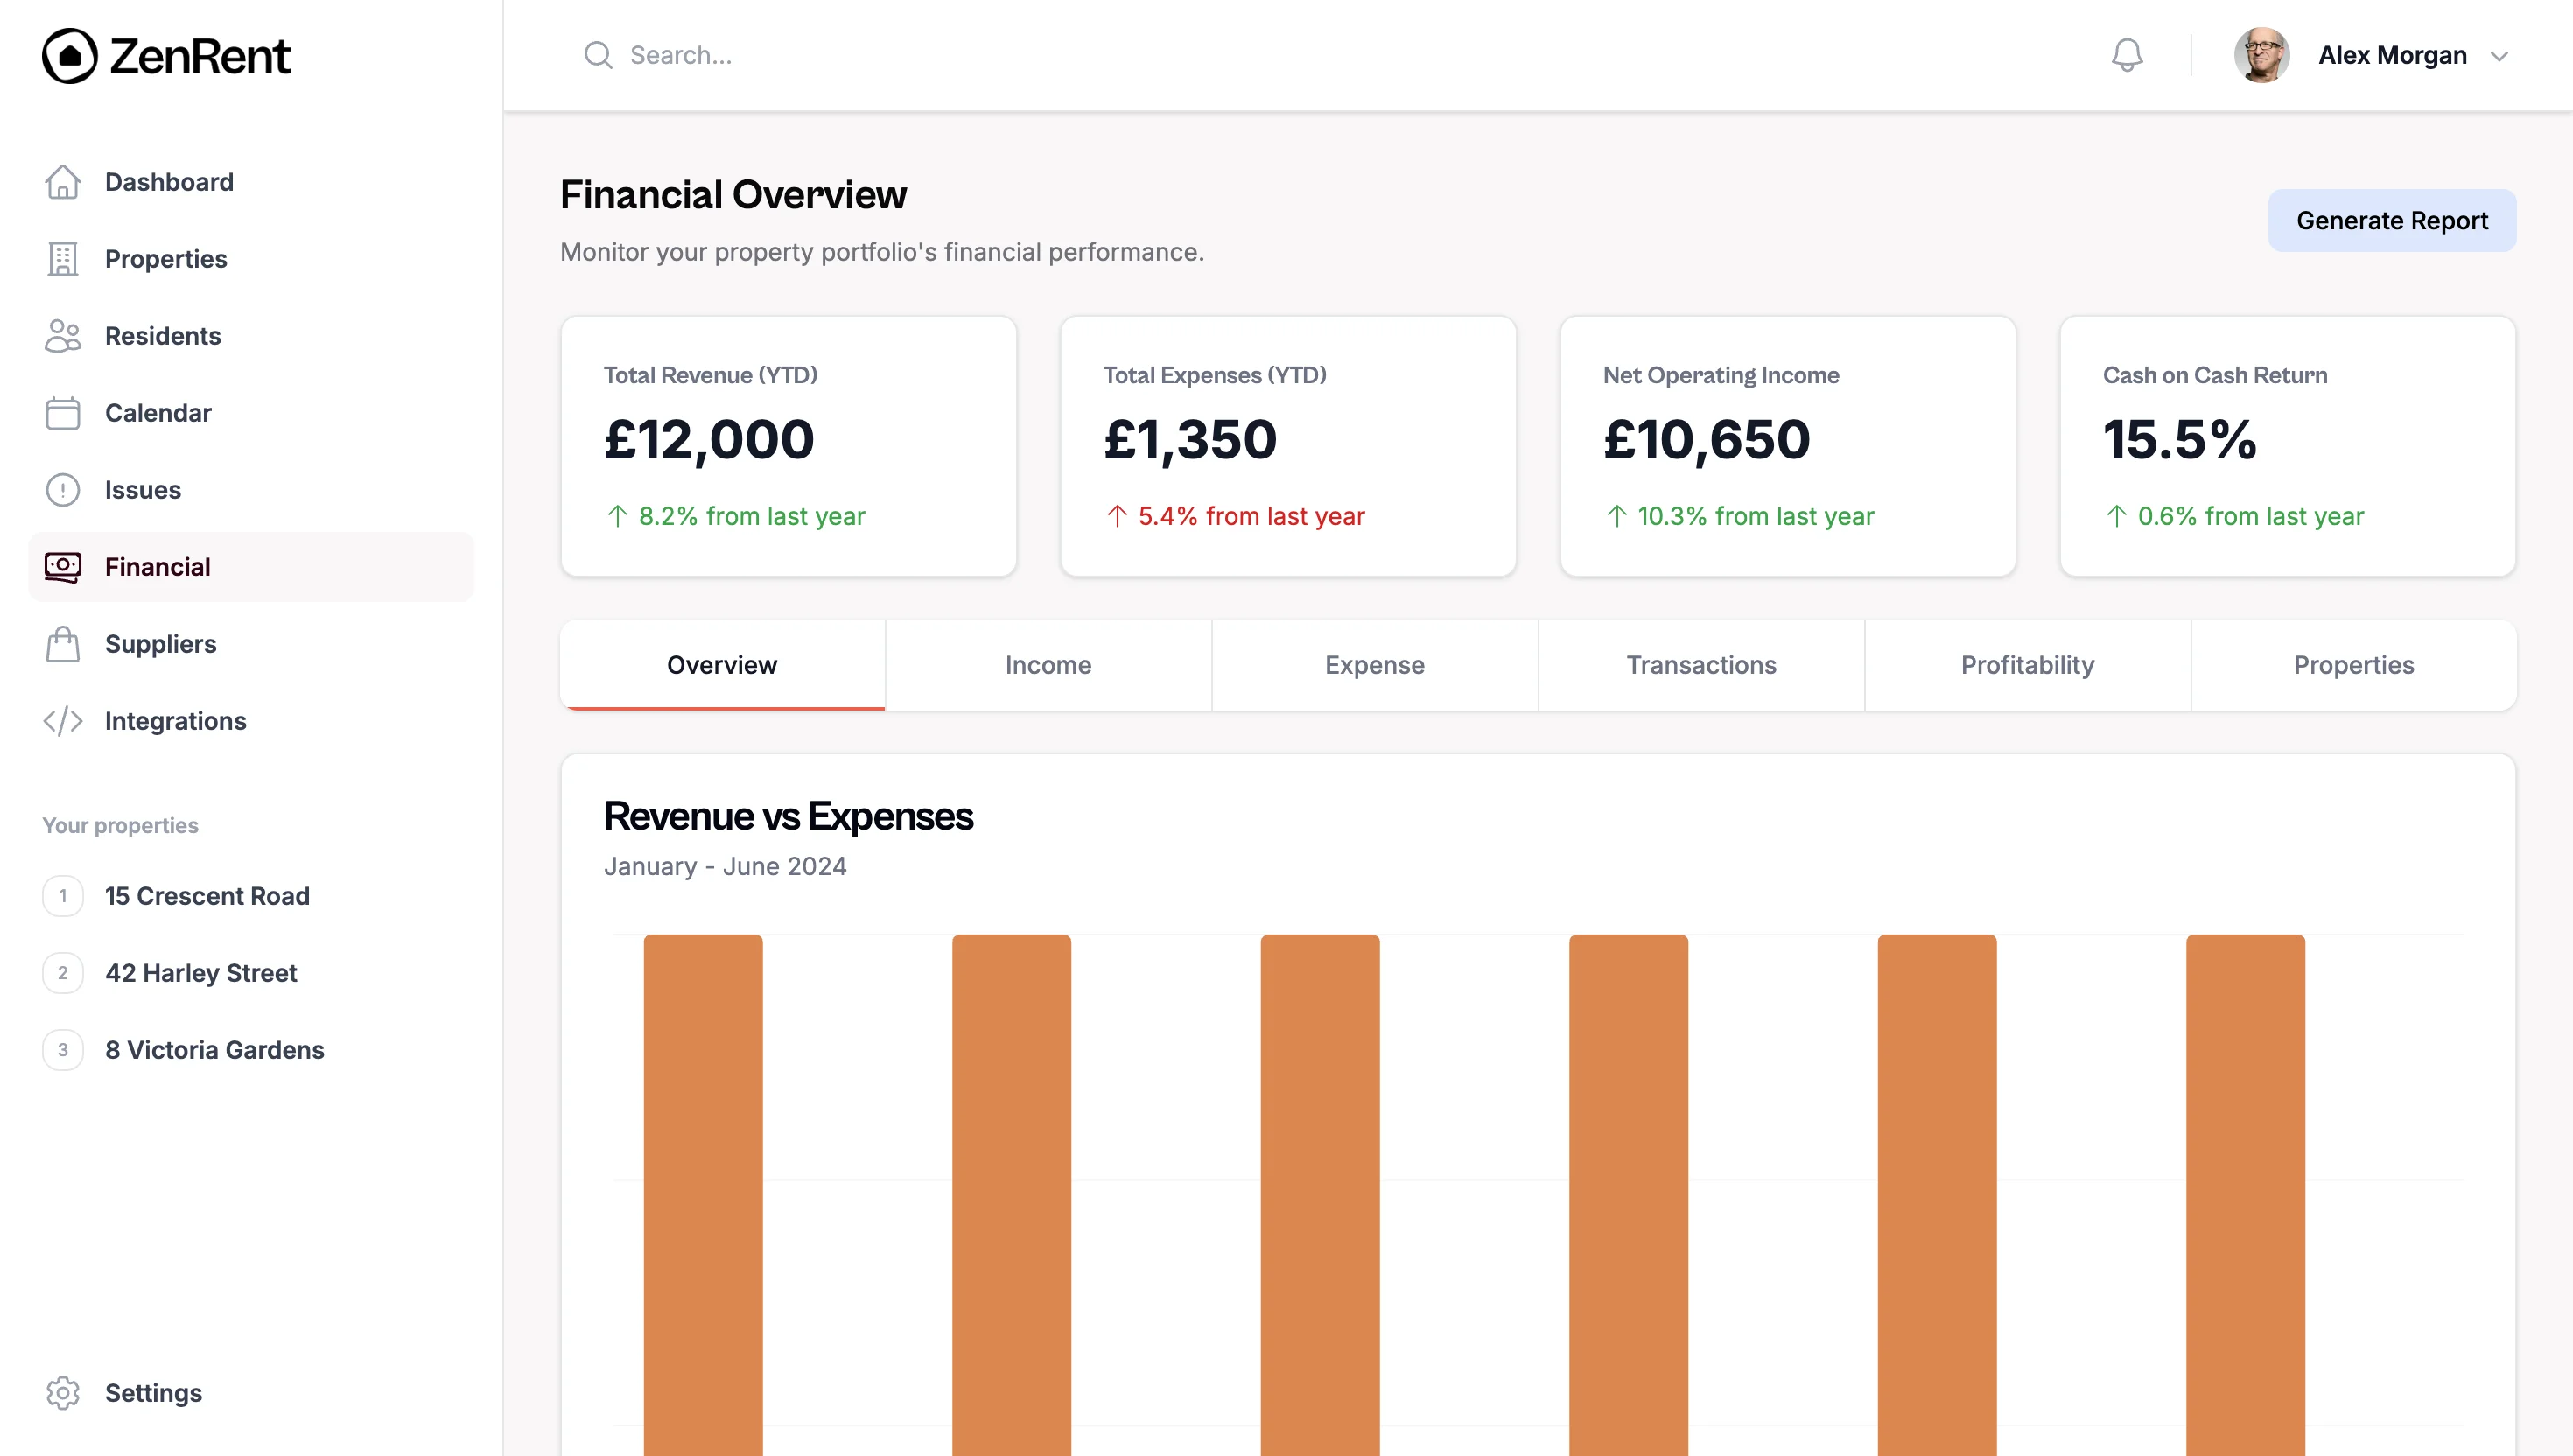Open notifications bell

(2127, 55)
